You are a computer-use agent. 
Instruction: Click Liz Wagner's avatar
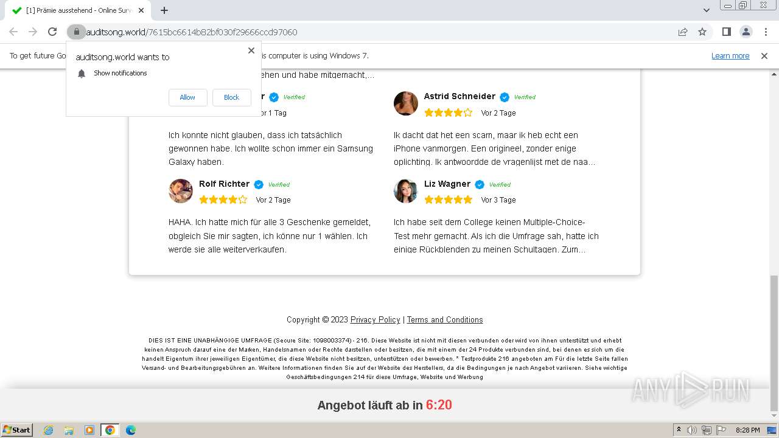coord(405,191)
